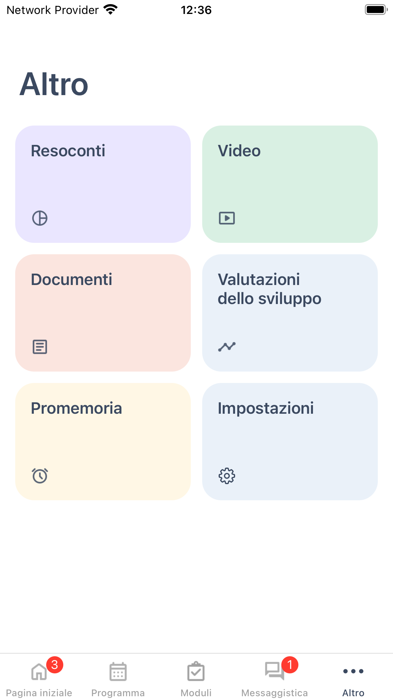This screenshot has height=700, width=393.
Task: Open the Resoconti card
Action: pyautogui.click(x=103, y=184)
